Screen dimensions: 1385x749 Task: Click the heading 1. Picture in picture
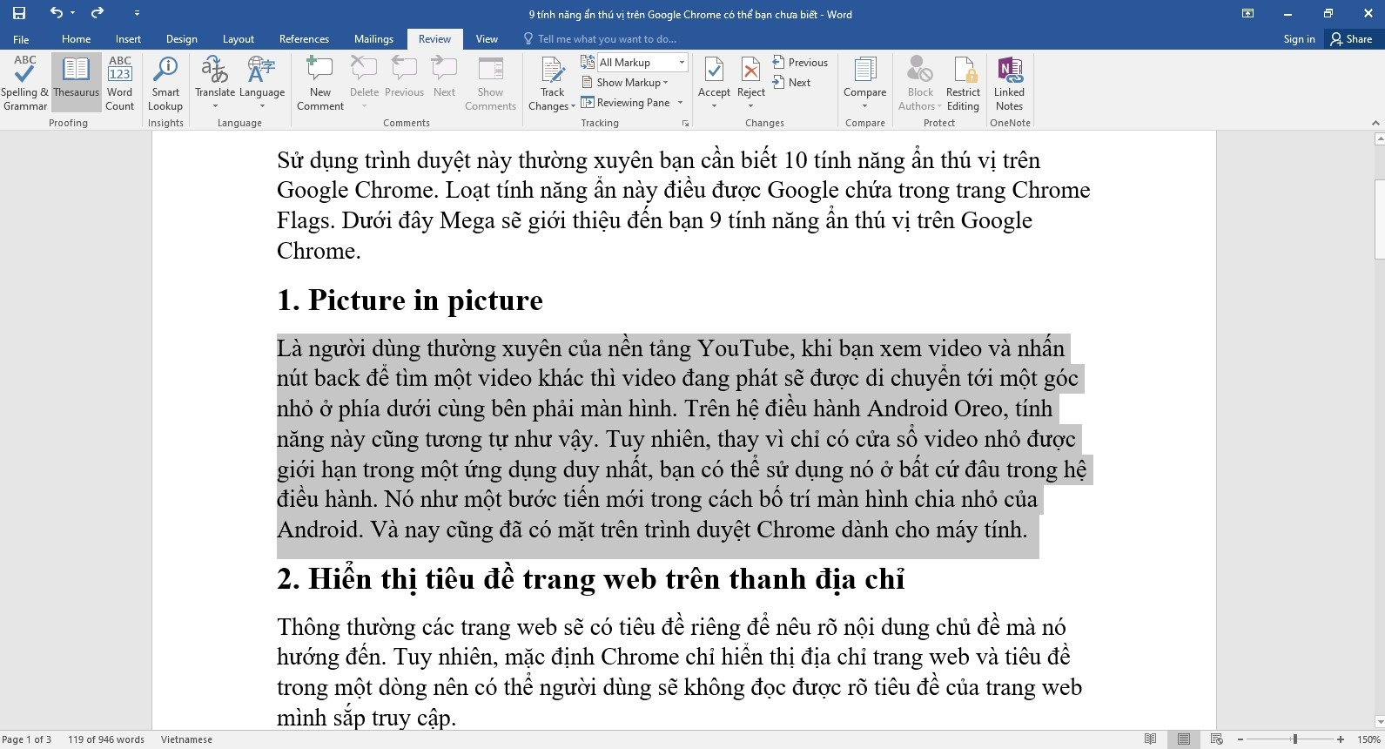pos(410,300)
